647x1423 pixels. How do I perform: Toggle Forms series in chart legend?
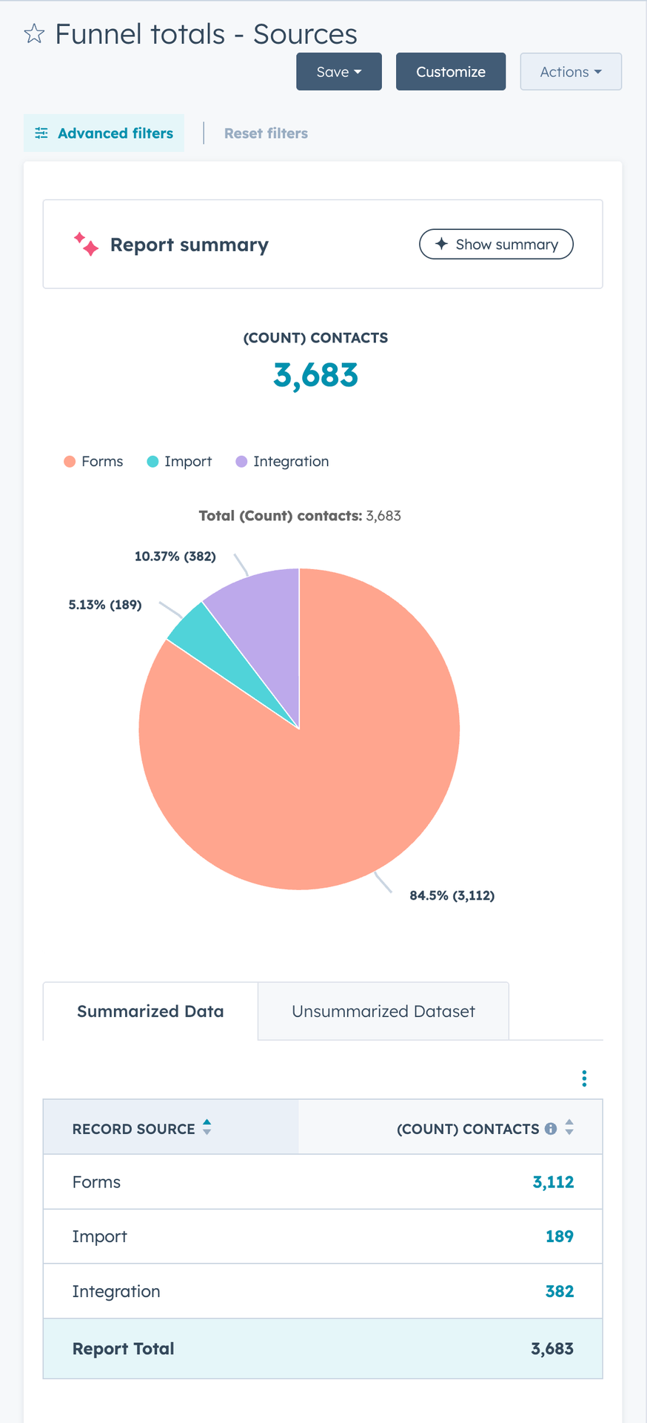[x=93, y=462]
